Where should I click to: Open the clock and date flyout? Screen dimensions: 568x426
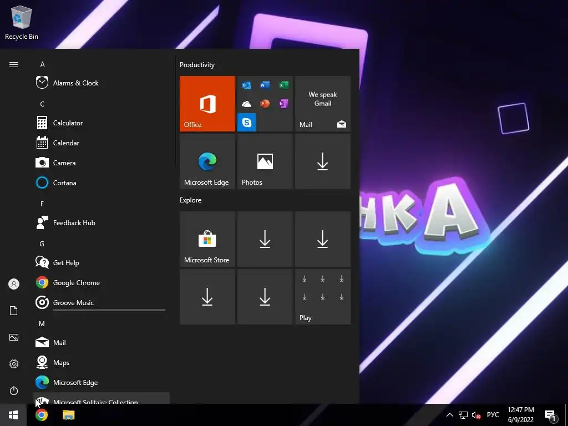[520, 415]
